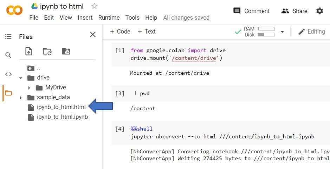Expand the MyDrive folder

(30, 88)
